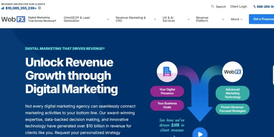The image size is (274, 137).
Task: Click the info icon beside revenue counter
Action: tap(40, 8)
